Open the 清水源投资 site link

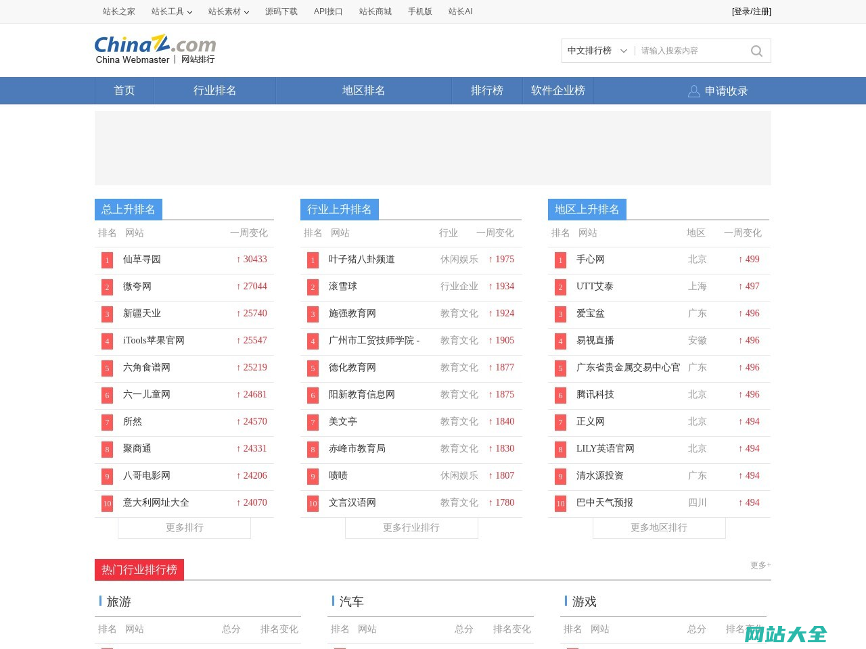click(x=600, y=476)
